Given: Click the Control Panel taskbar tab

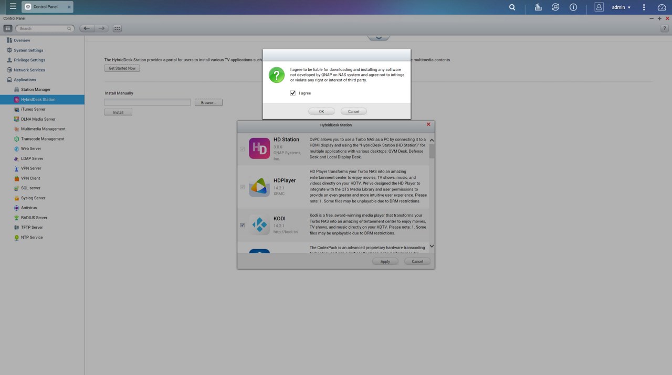Looking at the screenshot, I should pos(47,7).
